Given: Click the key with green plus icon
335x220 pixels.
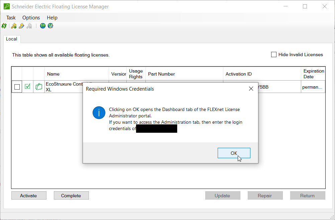Looking at the screenshot, I should click(x=14, y=26).
